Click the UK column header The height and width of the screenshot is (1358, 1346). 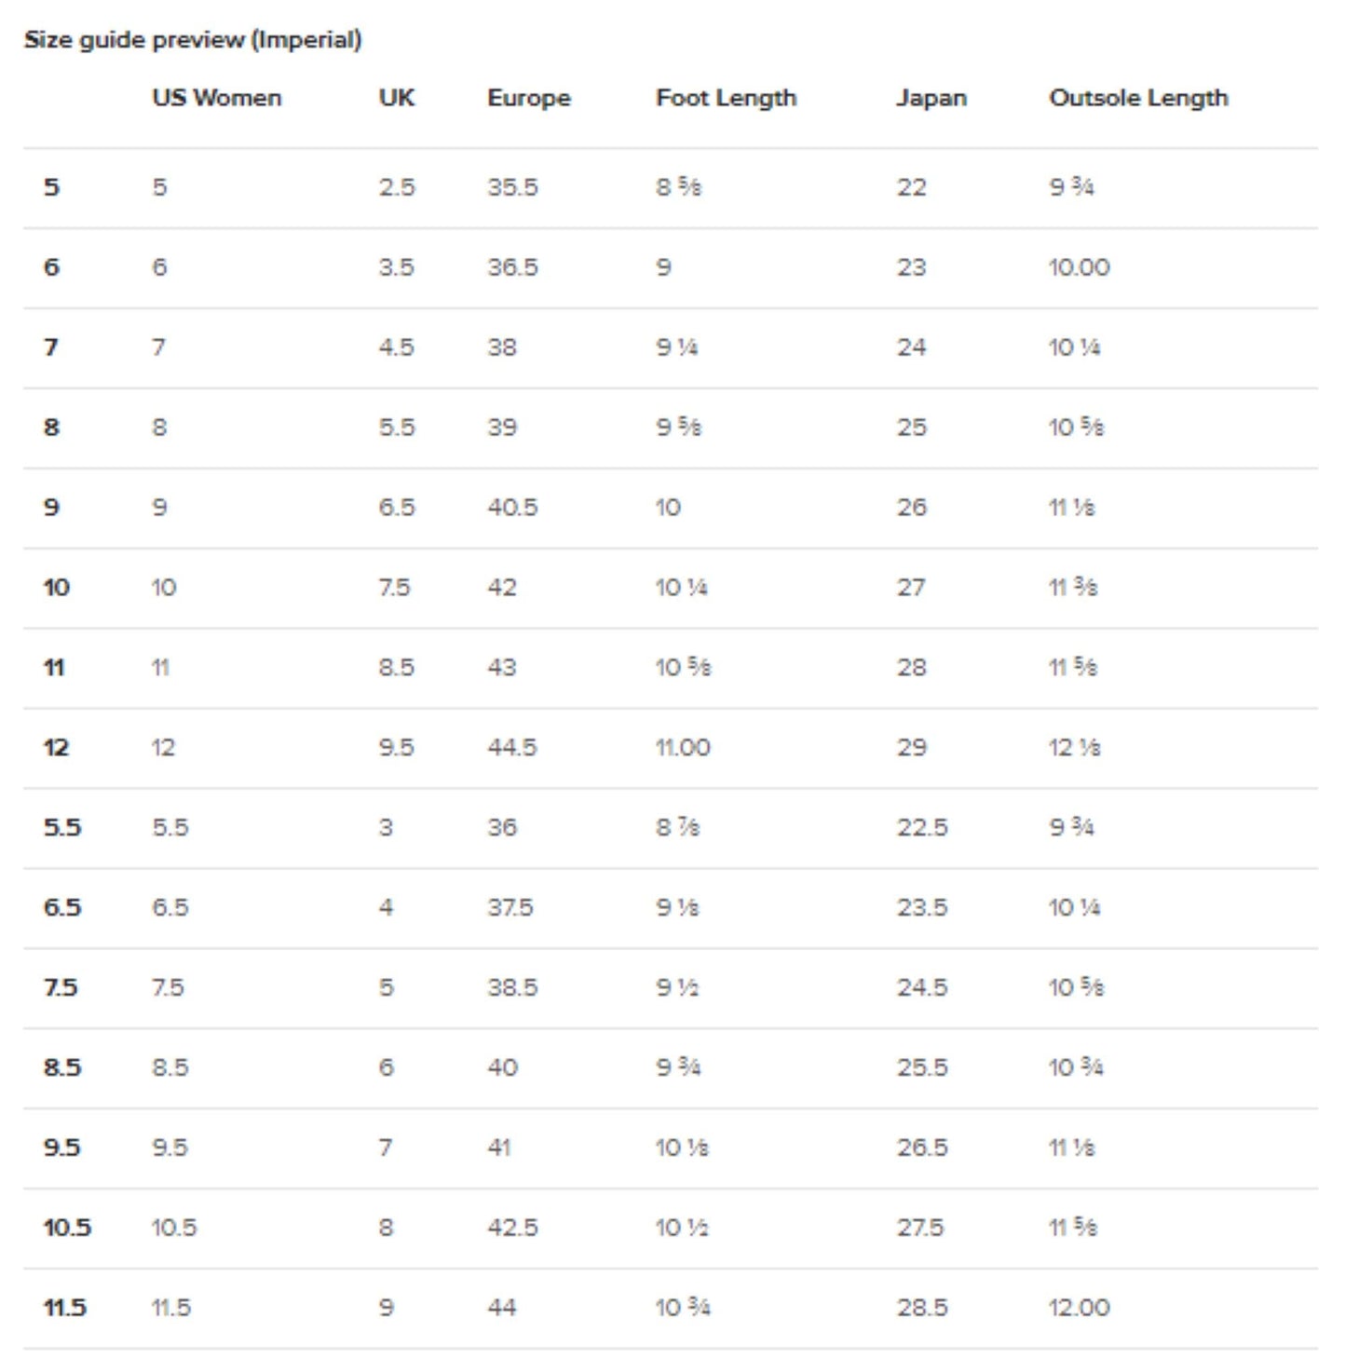tap(396, 98)
